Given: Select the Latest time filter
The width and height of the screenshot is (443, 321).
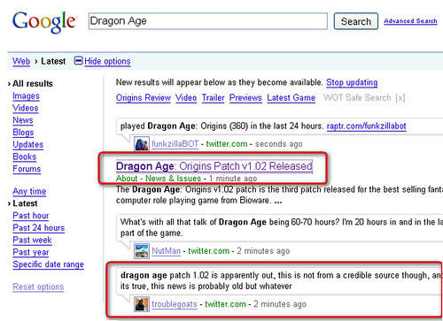Looking at the screenshot, I should [x=25, y=203].
